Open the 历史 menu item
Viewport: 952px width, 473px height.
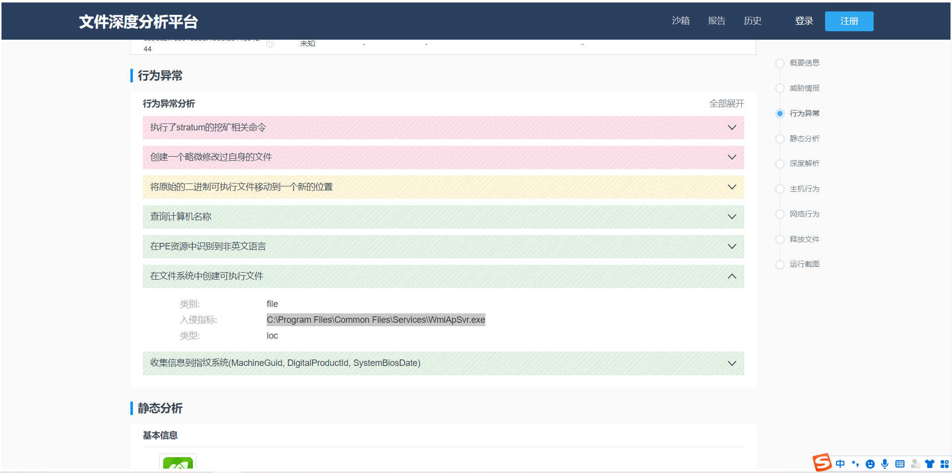pyautogui.click(x=752, y=21)
